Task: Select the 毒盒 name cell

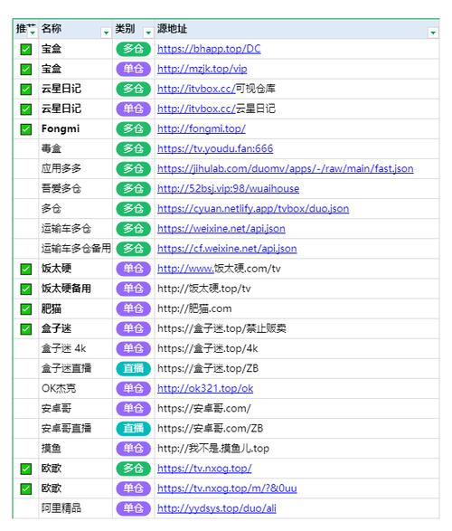Action: (x=75, y=148)
